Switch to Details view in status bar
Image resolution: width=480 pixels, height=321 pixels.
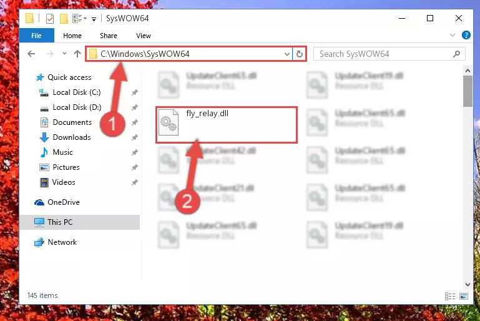(450, 296)
